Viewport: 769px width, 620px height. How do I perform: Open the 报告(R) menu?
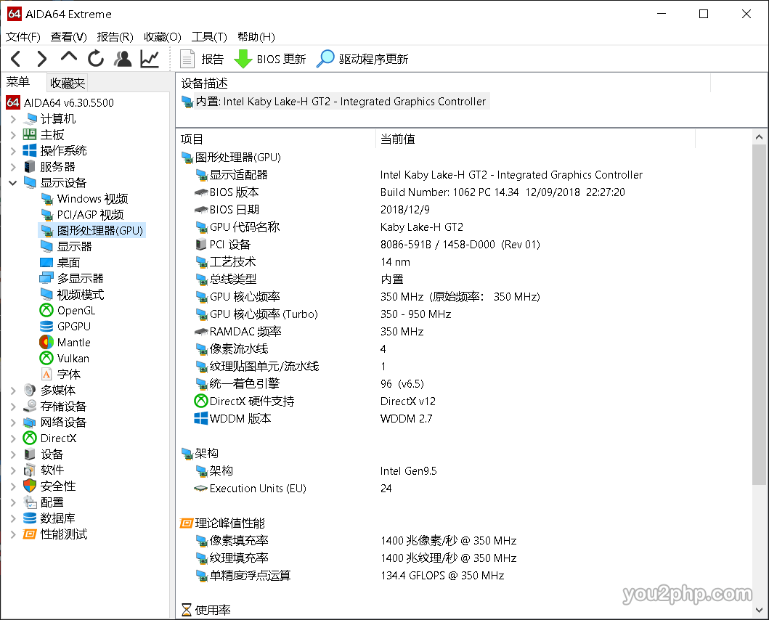pos(115,37)
